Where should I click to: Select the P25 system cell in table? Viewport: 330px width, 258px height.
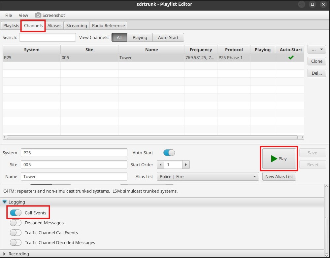(x=32, y=57)
